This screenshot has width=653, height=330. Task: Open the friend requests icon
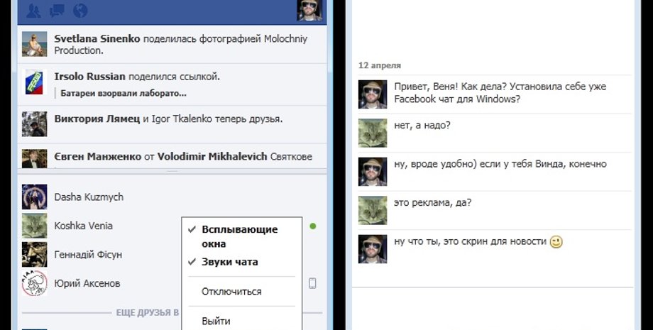[33, 11]
